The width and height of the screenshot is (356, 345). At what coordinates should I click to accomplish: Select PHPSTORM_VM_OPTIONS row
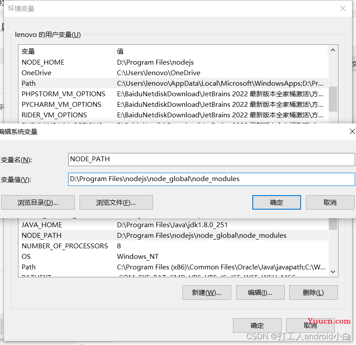click(x=174, y=94)
